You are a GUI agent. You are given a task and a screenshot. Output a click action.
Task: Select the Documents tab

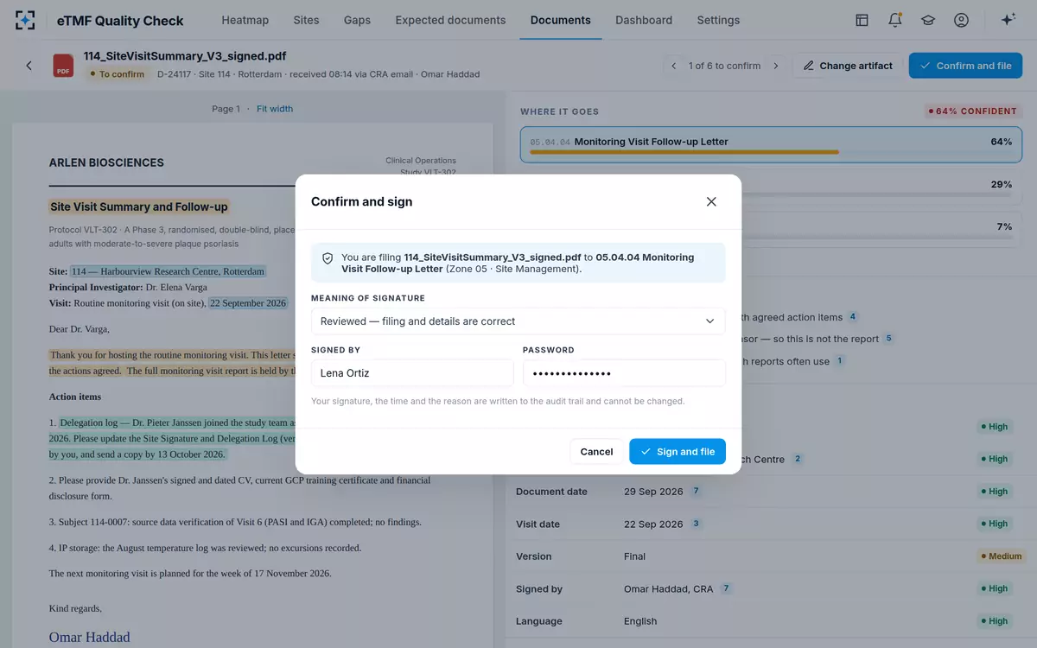click(561, 20)
